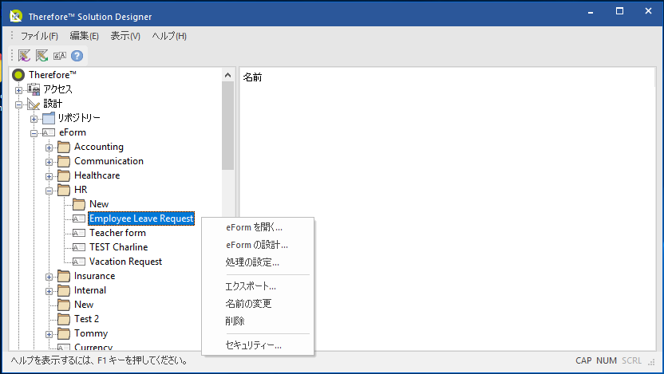Expand the Insurance folder

(x=49, y=278)
